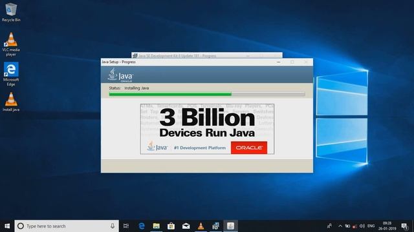414x232 pixels.
Task: Expand hidden system tray icons
Action: pos(340,226)
